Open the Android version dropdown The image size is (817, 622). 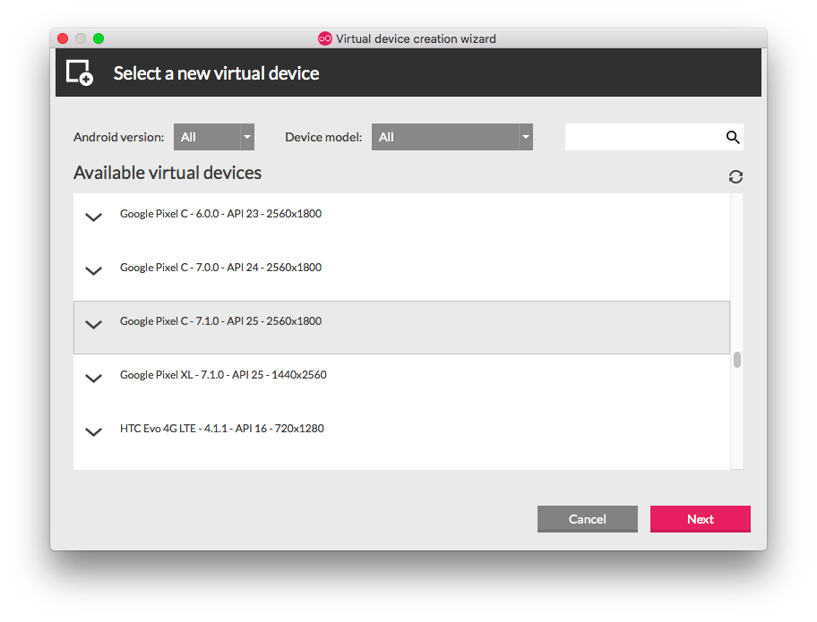pos(213,137)
